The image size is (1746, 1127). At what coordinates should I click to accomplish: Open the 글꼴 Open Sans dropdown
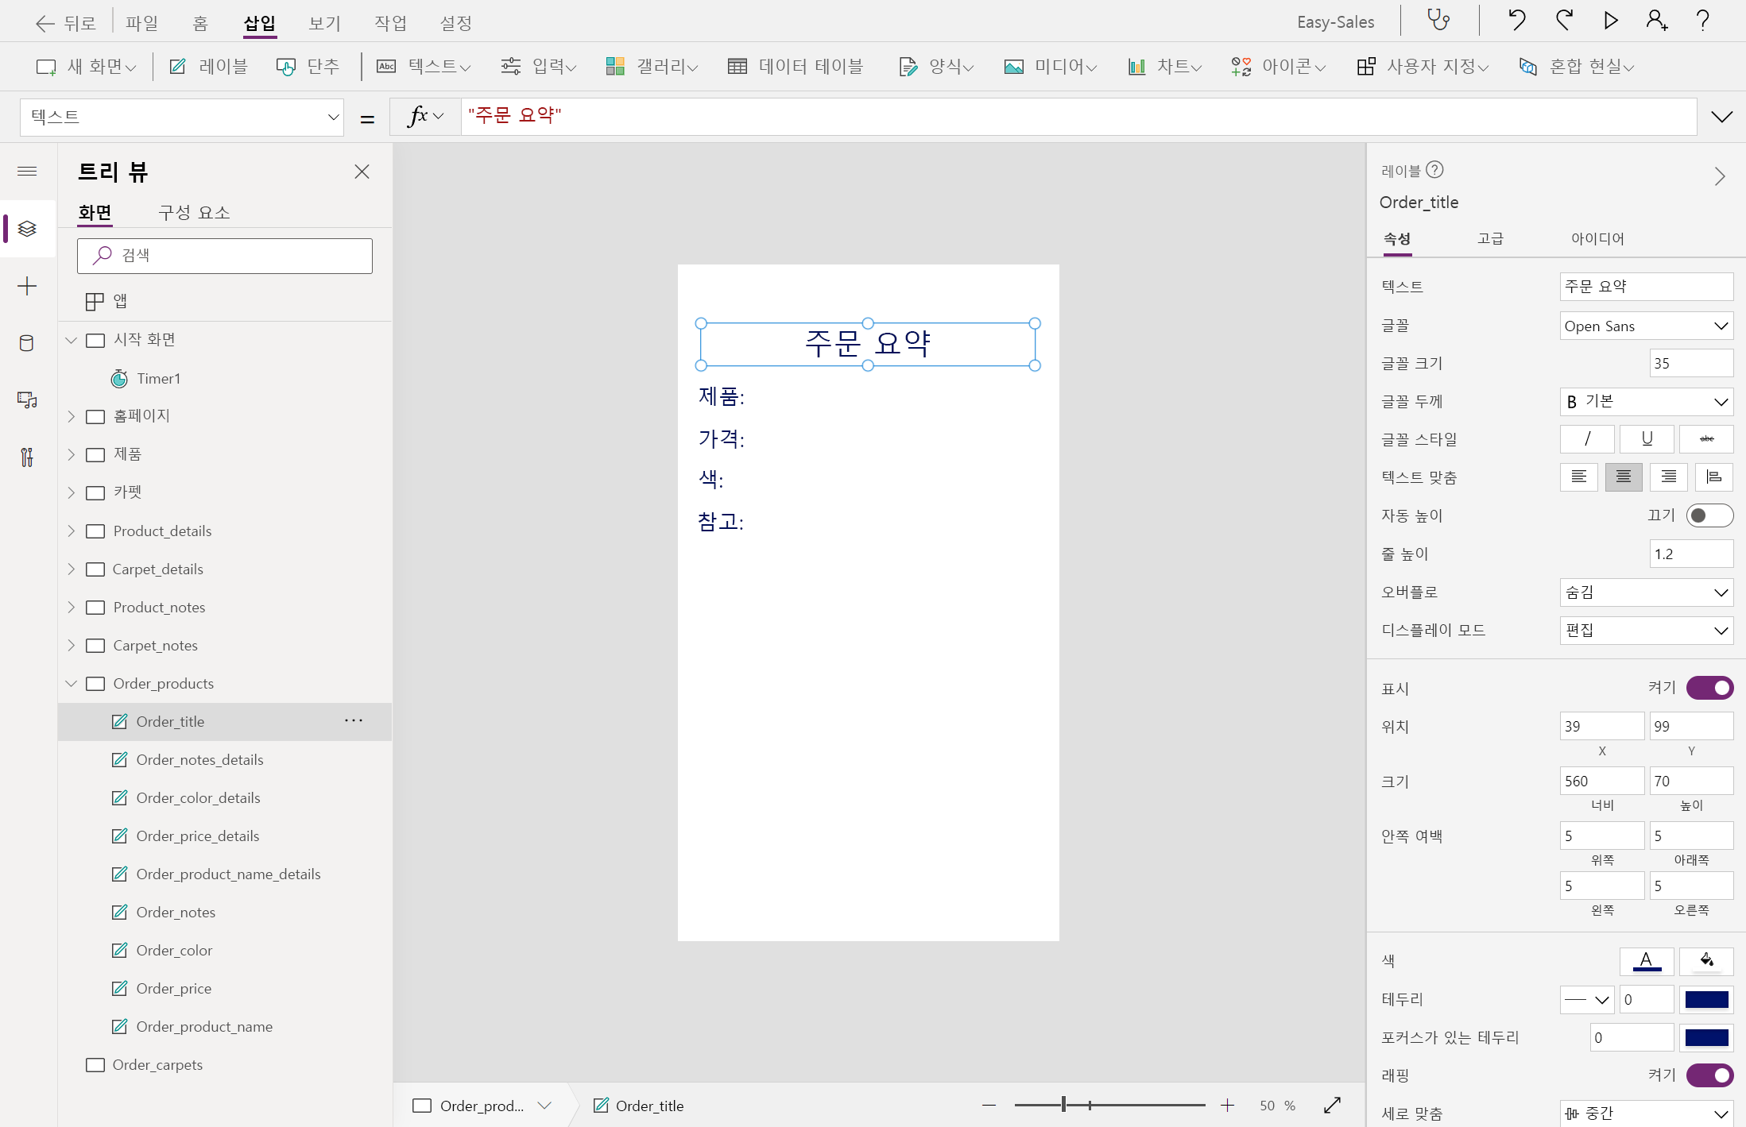pyautogui.click(x=1646, y=326)
